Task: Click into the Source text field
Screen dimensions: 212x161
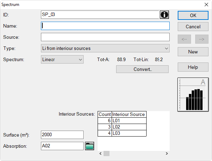Action: 105,37
